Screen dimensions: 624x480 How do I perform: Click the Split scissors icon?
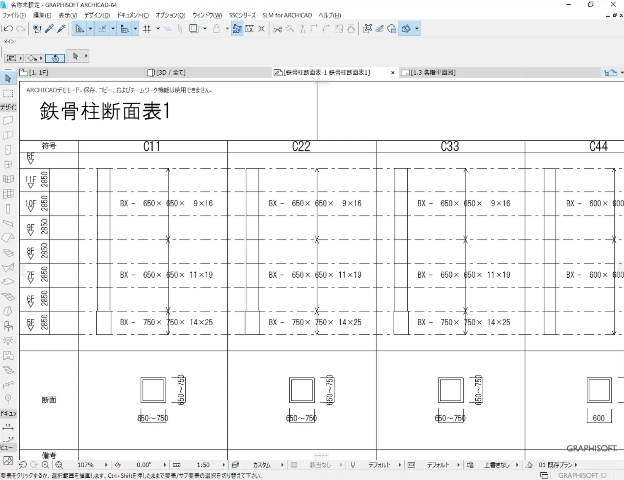click(278, 29)
